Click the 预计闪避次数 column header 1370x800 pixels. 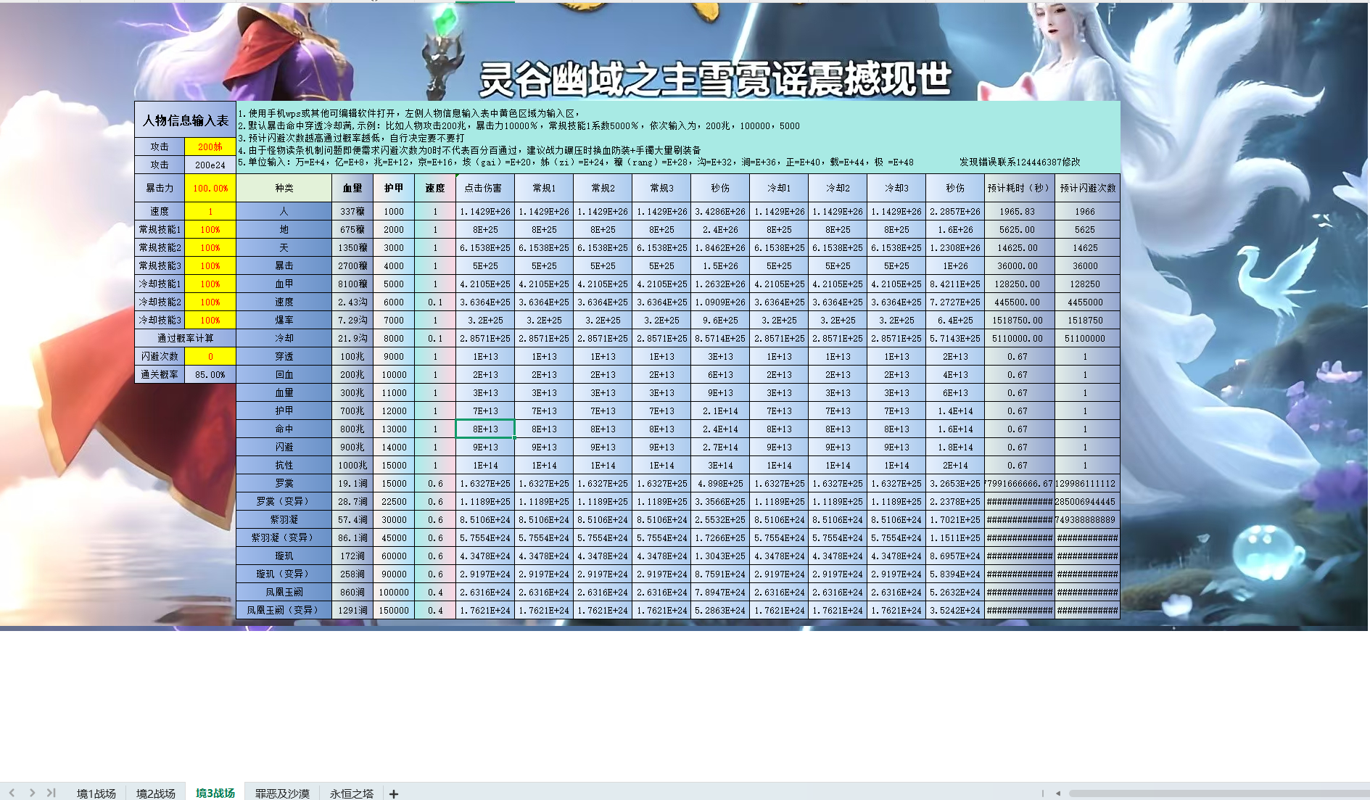[x=1087, y=188]
